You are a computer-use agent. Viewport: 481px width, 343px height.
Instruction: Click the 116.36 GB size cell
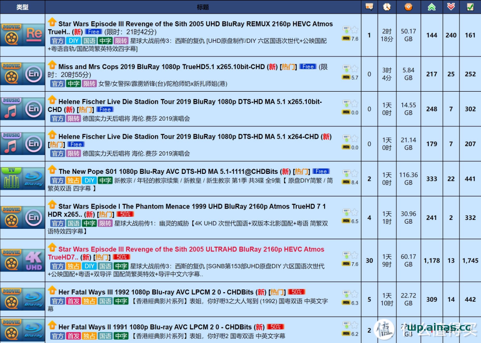coord(408,179)
